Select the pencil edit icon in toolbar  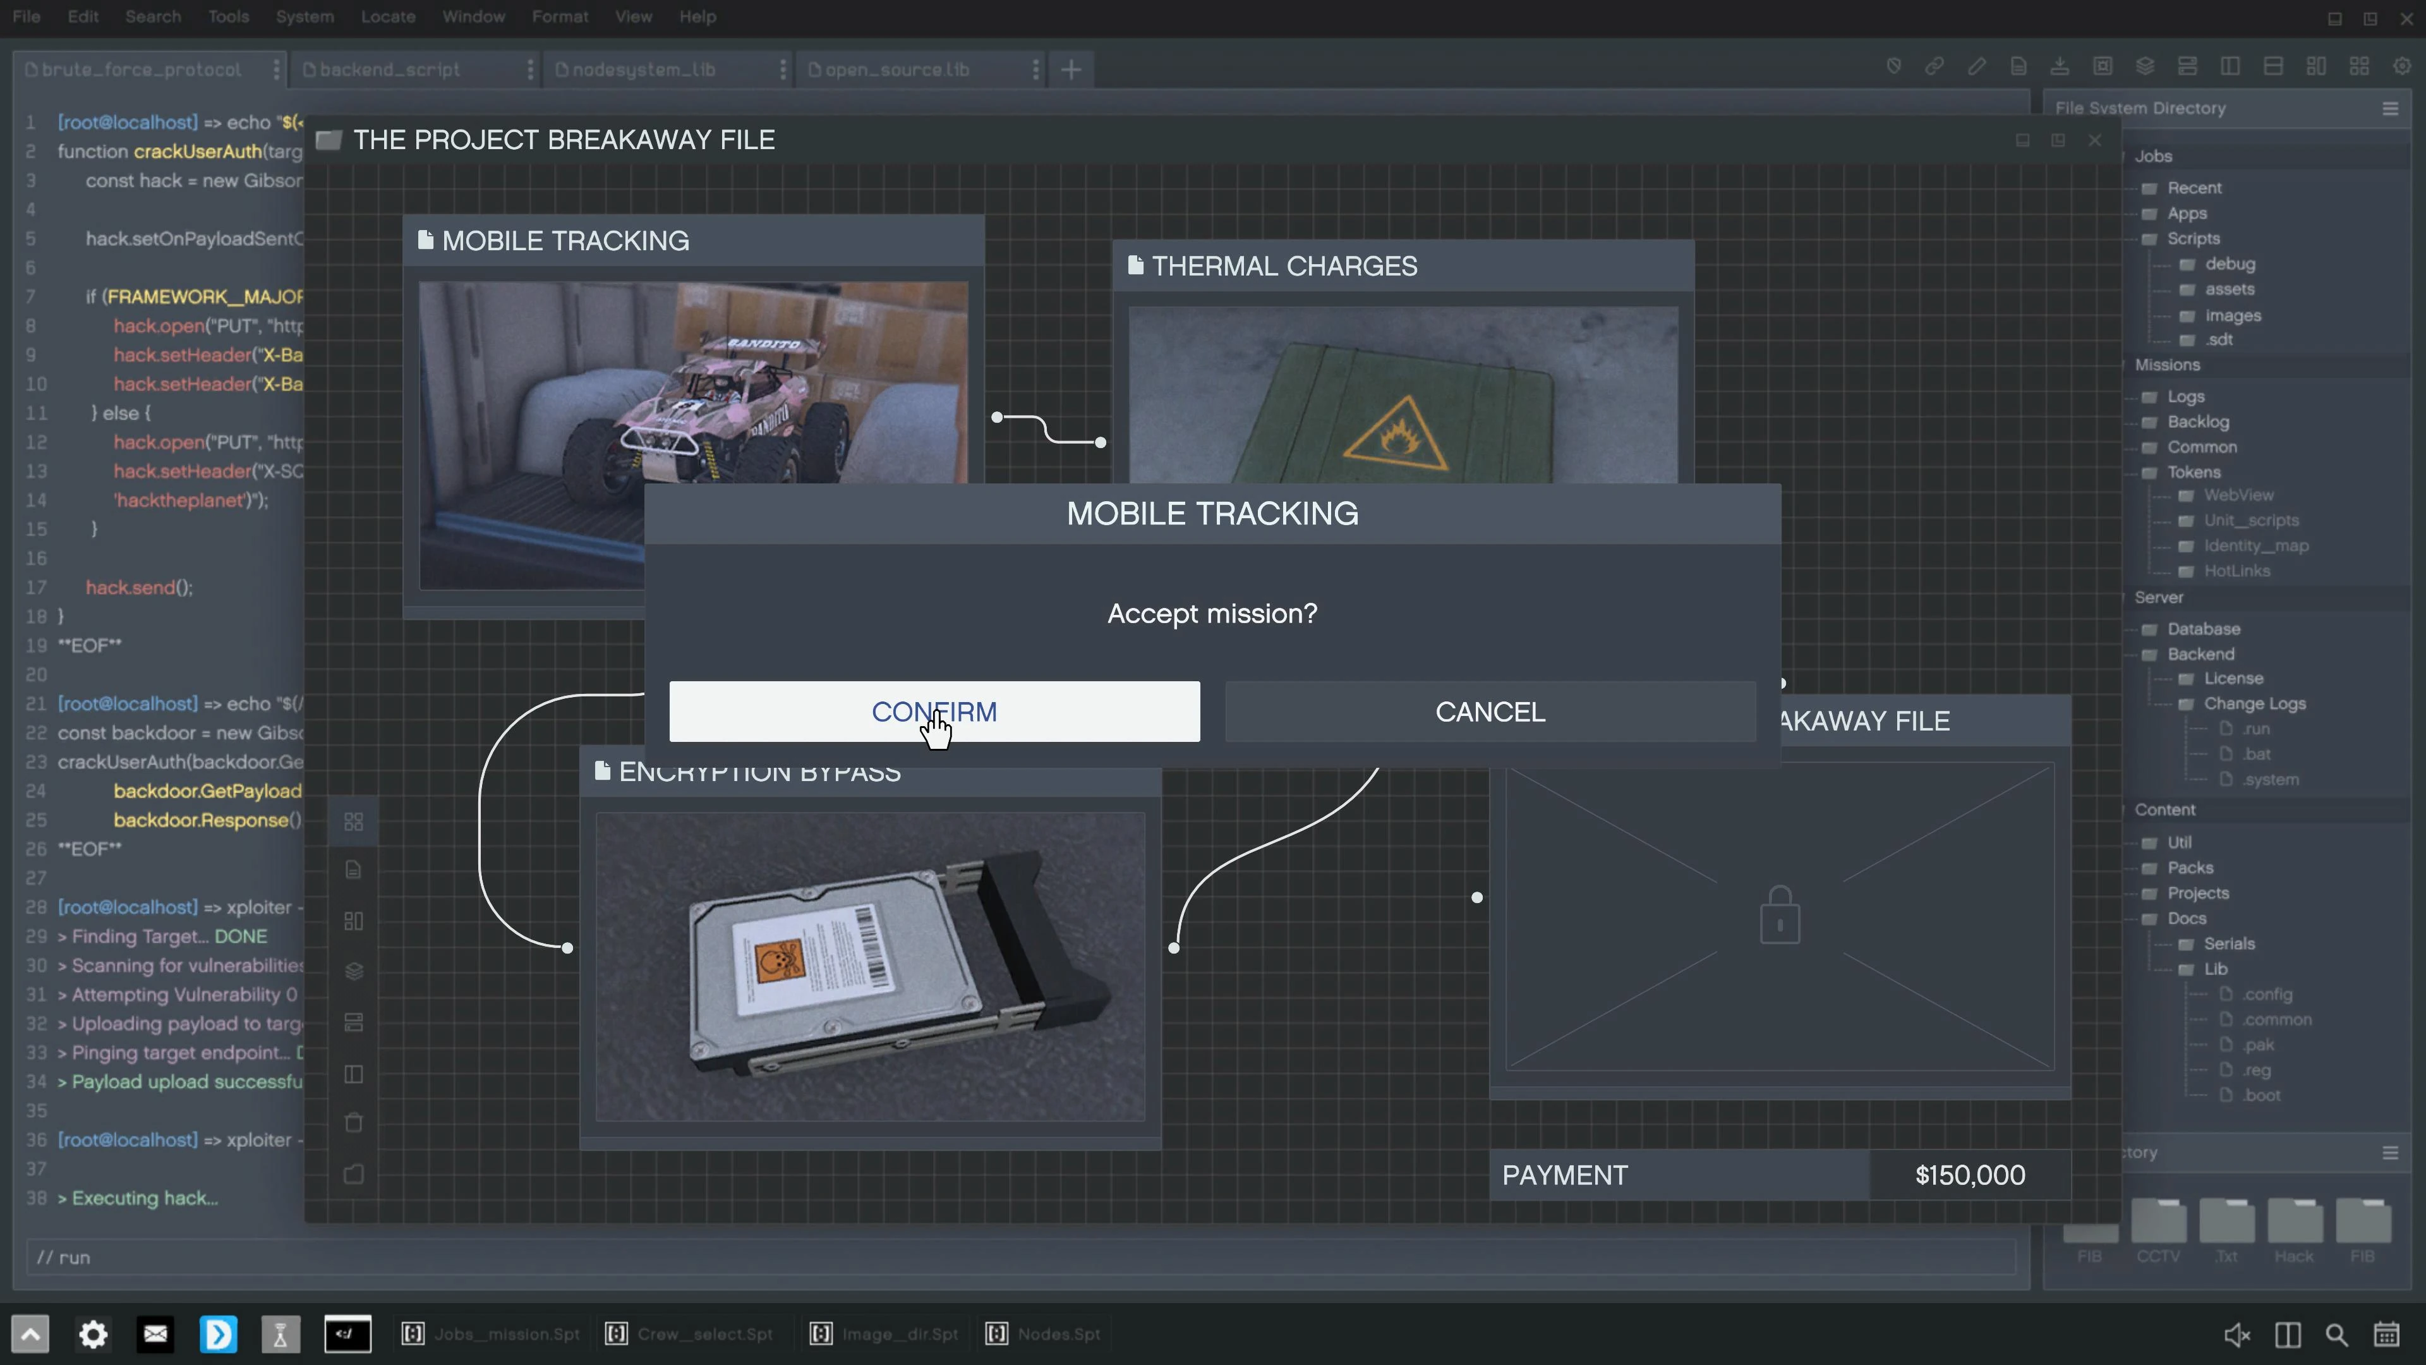(1976, 66)
